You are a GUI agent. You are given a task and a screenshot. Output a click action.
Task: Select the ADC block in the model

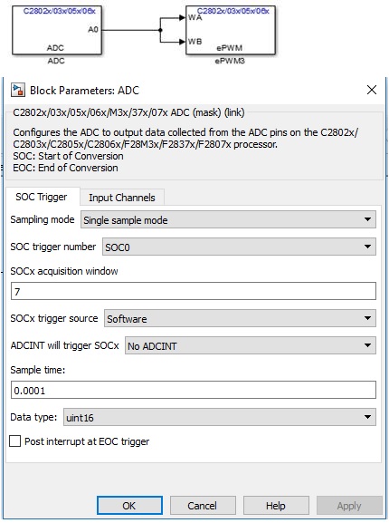(x=57, y=30)
